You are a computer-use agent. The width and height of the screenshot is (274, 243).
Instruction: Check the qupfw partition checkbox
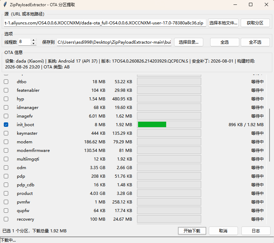coord(6,210)
